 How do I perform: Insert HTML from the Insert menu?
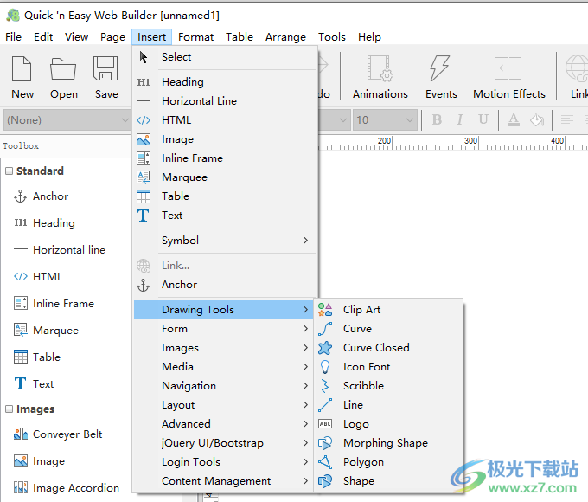pos(225,120)
